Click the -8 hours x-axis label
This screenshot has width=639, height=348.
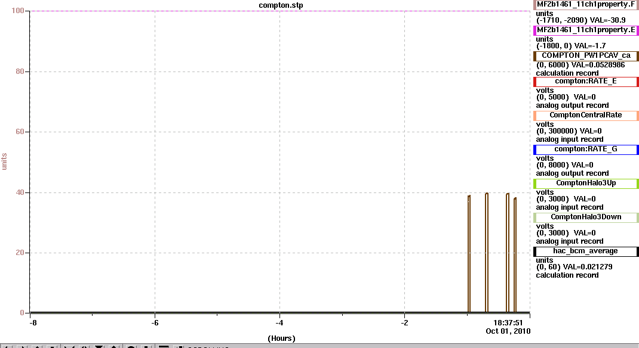coord(33,323)
